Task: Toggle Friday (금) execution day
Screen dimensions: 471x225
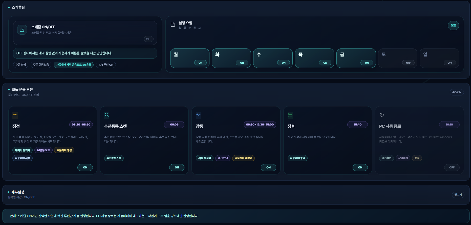Action: tap(367, 63)
